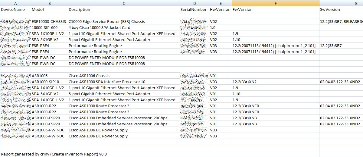
Task: Select the V01 cell in ASR1006 Chassis row
Action: pyautogui.click(x=221, y=76)
